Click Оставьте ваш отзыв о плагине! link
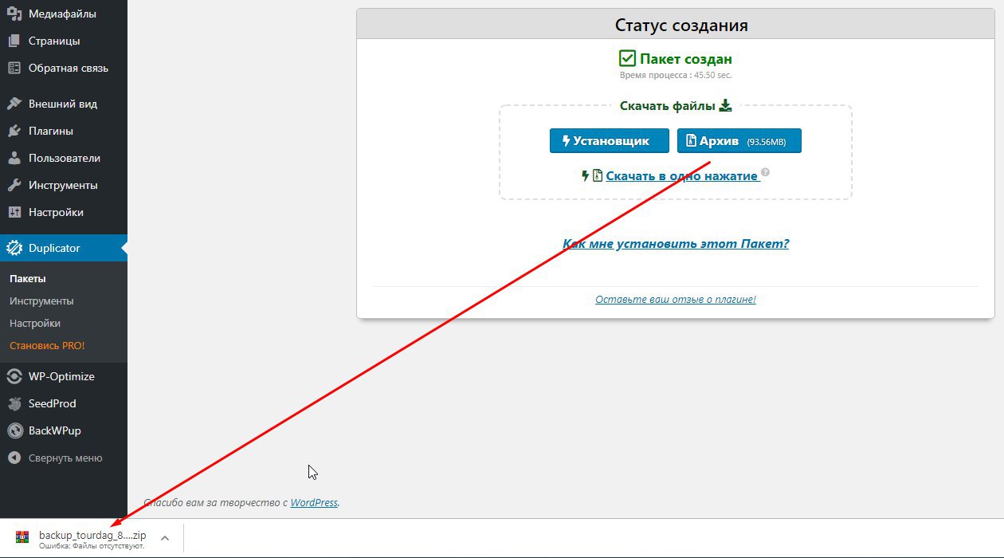Viewport: 1004px width, 558px height. pos(676,299)
